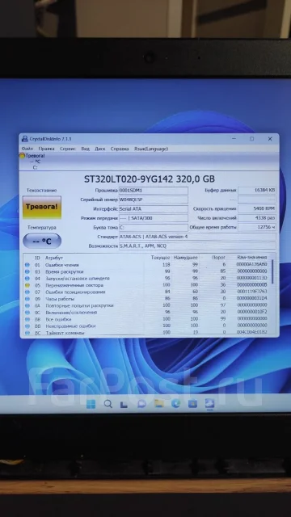Click the Наихудшее column header
The image size is (291, 517).
tap(186, 258)
